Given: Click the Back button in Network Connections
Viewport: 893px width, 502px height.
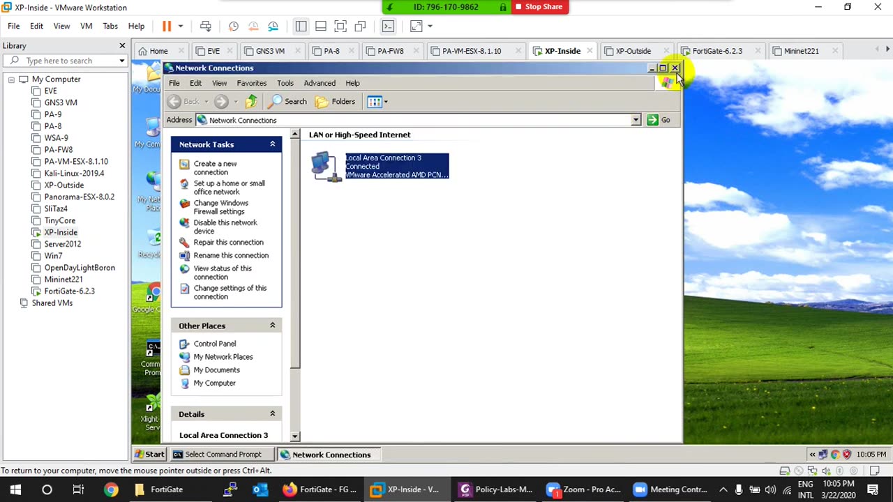Looking at the screenshot, I should [184, 102].
